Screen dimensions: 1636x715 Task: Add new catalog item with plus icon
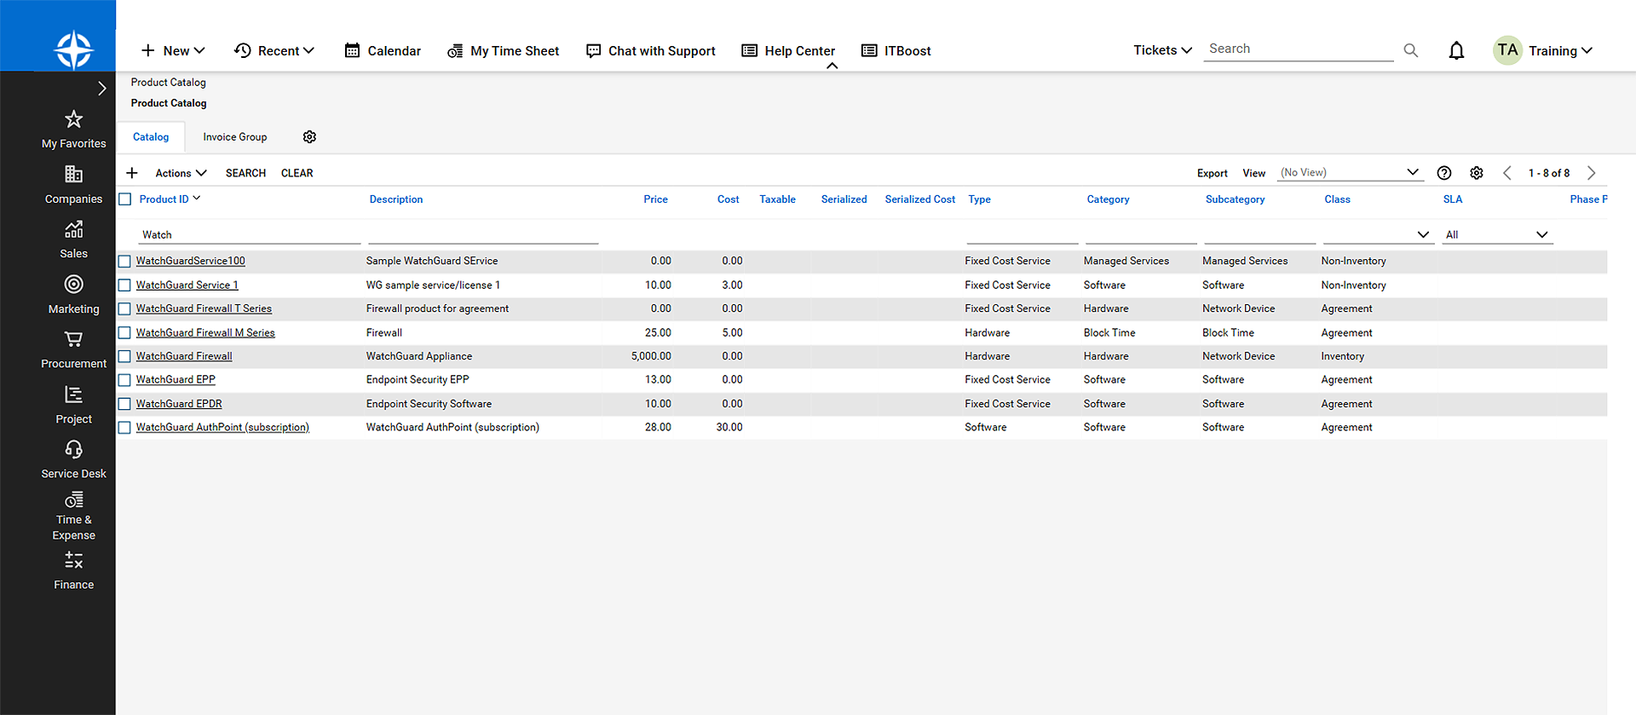click(132, 173)
